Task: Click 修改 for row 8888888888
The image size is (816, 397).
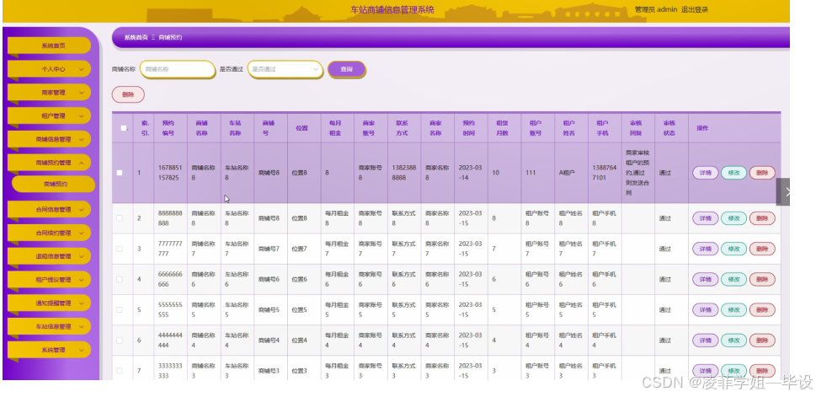Action: click(733, 218)
